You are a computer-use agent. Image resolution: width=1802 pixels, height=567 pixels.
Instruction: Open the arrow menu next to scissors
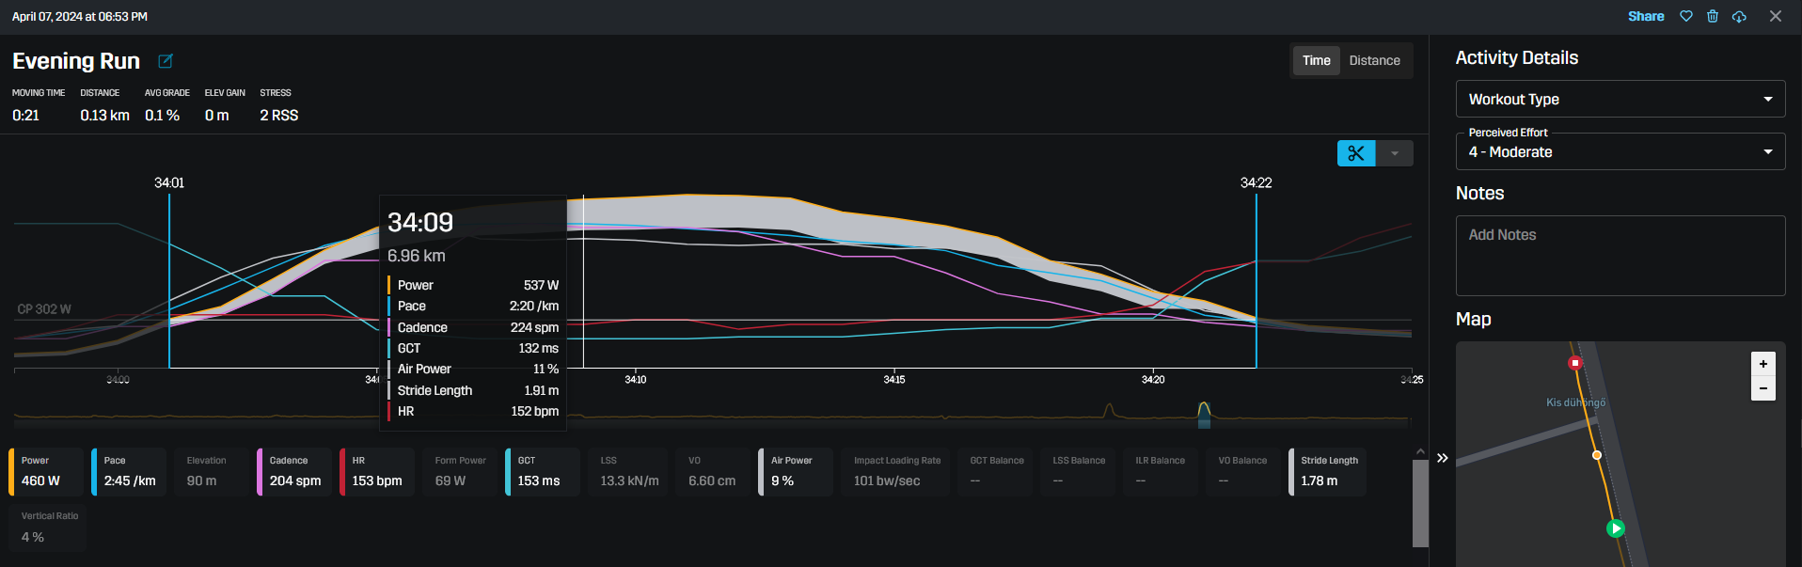pos(1395,153)
